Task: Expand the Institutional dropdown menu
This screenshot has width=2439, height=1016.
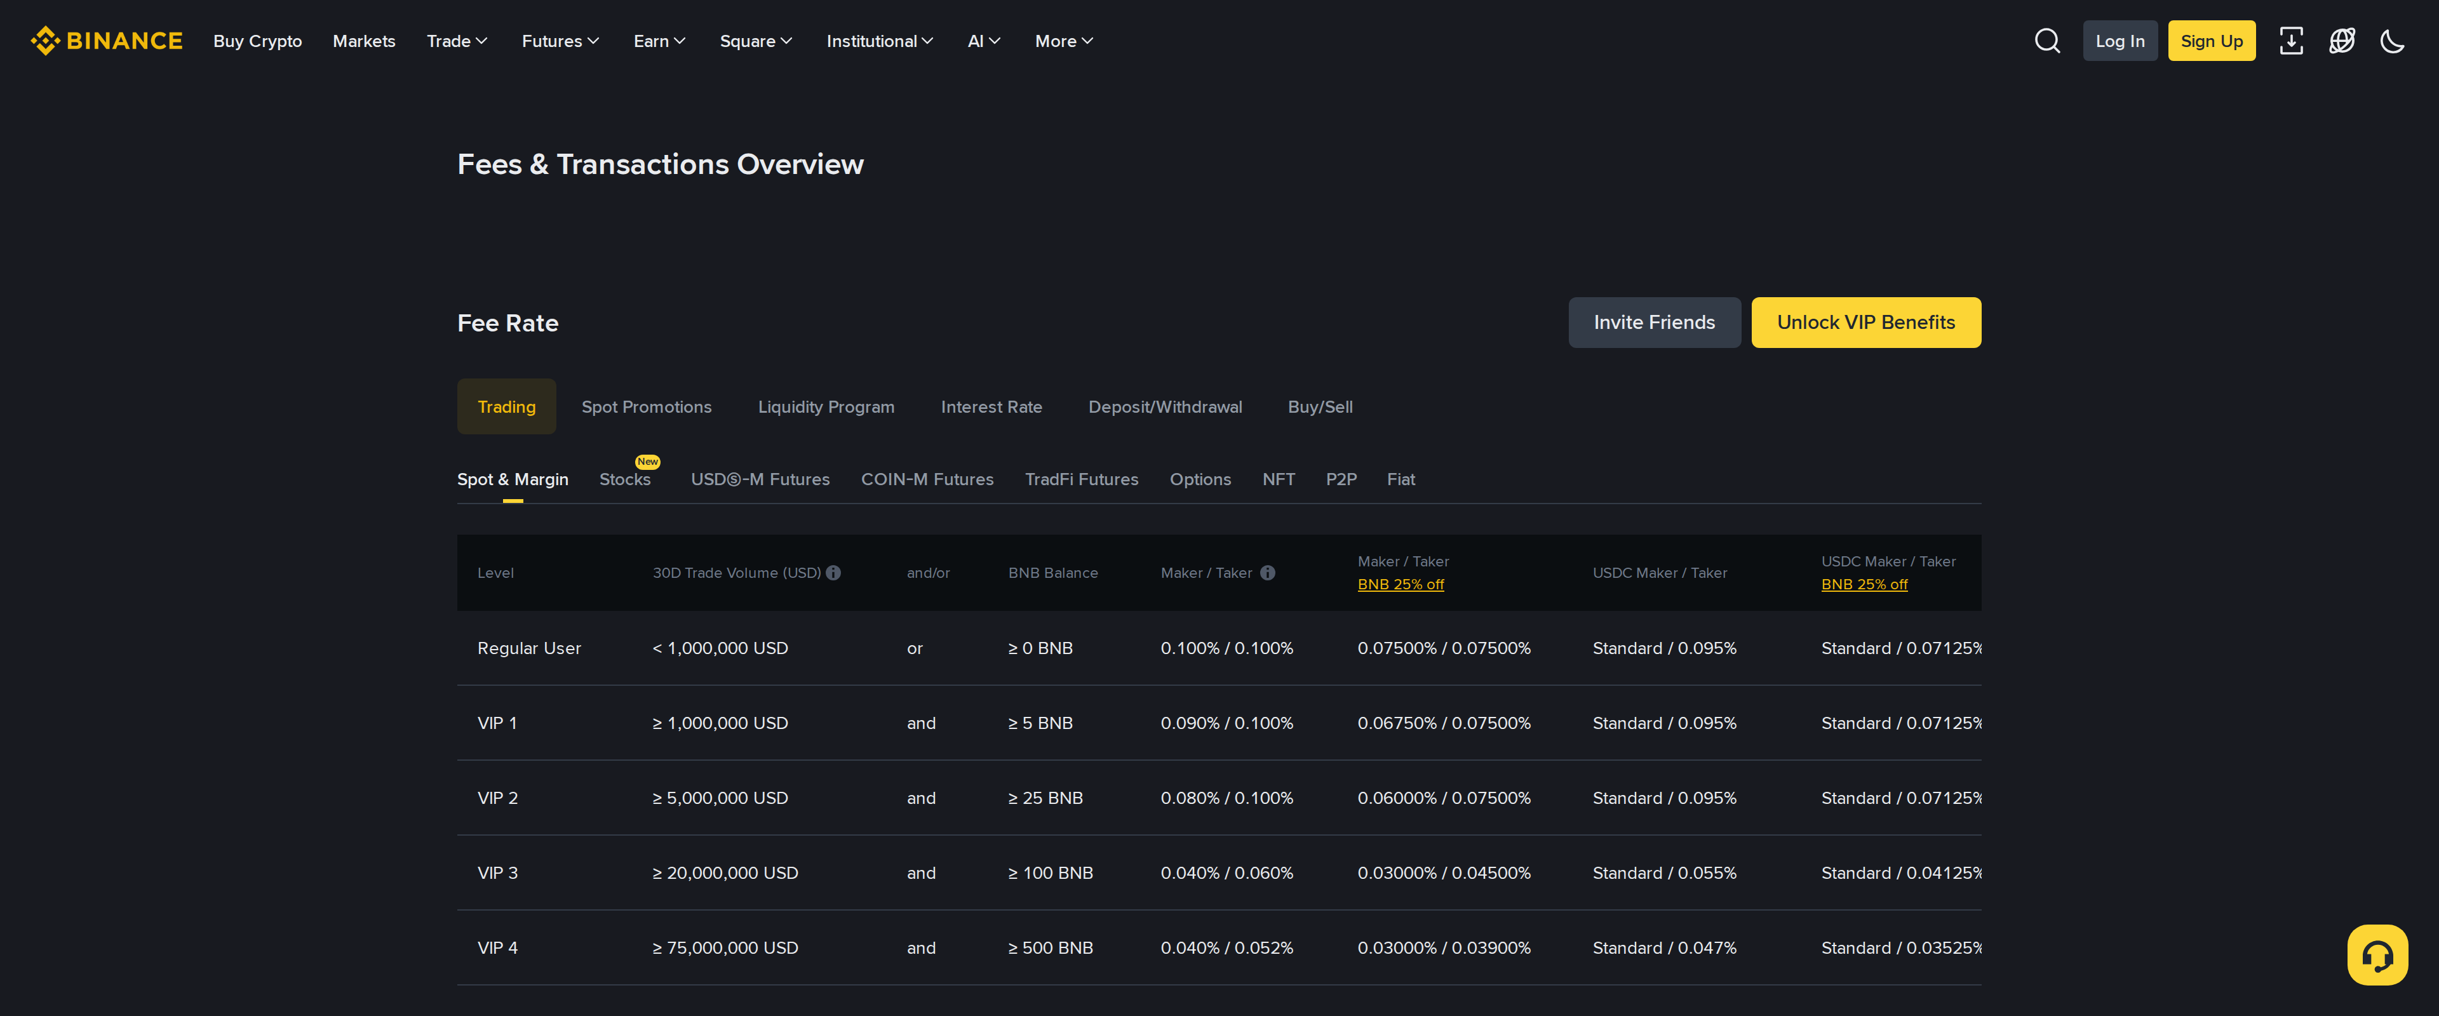Action: tap(880, 41)
